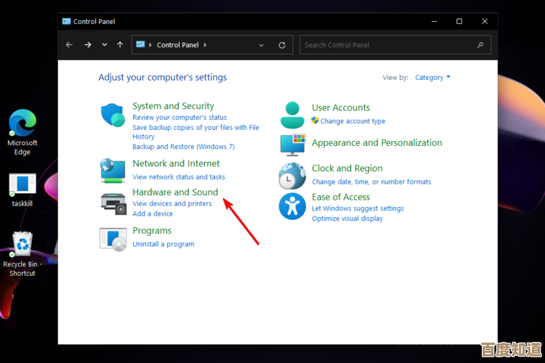545x363 pixels.
Task: Click Change account type link
Action: [x=352, y=121]
